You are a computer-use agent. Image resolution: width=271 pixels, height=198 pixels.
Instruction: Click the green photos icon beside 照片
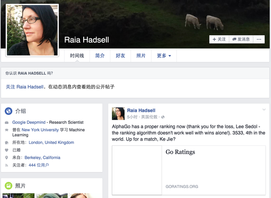[x=8, y=186]
